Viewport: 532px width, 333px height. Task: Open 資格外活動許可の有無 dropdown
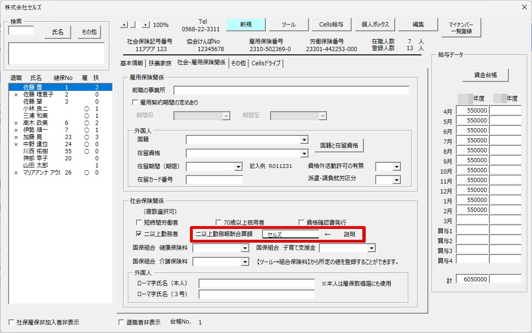coord(397,166)
